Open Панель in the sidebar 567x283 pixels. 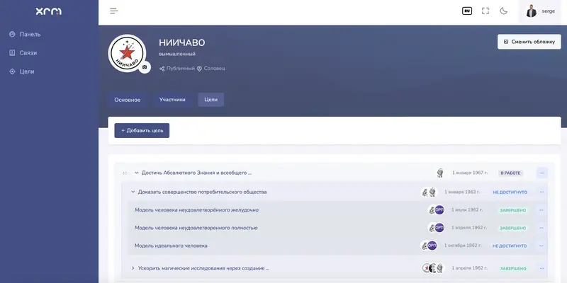pyautogui.click(x=30, y=34)
